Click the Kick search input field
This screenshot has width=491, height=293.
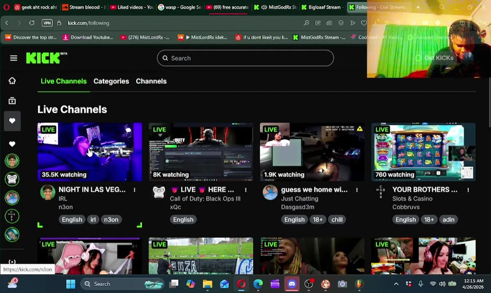pos(245,58)
